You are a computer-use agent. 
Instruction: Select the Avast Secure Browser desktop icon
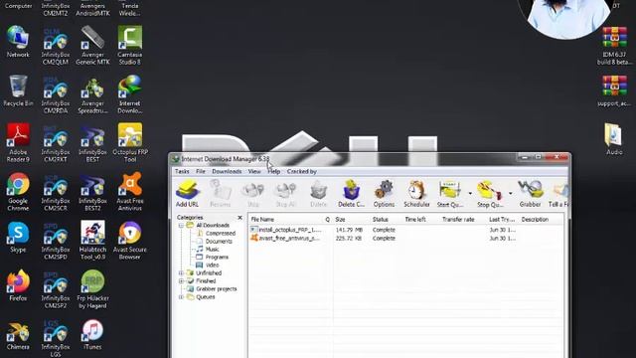pos(130,241)
